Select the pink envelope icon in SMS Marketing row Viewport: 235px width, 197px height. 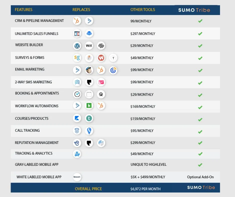click(101, 82)
